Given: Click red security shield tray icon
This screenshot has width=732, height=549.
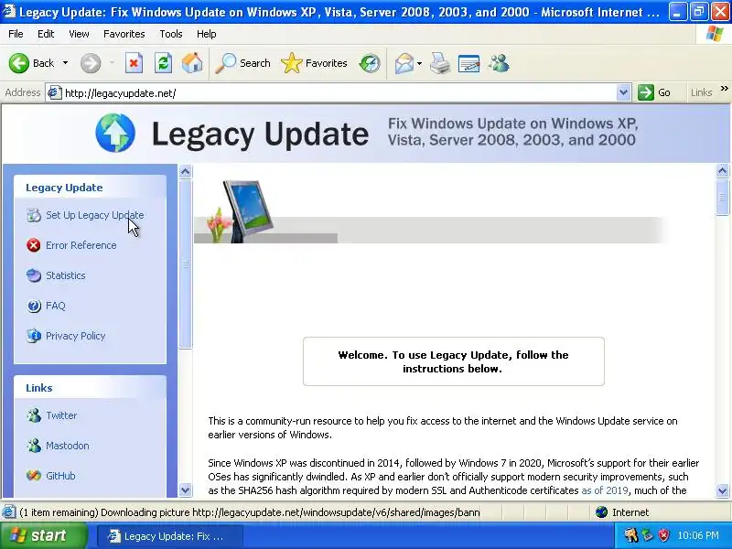Looking at the screenshot, I should point(663,535).
